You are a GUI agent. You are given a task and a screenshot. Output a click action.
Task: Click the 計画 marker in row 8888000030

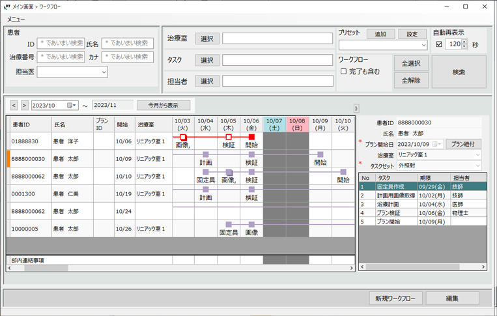[206, 154]
